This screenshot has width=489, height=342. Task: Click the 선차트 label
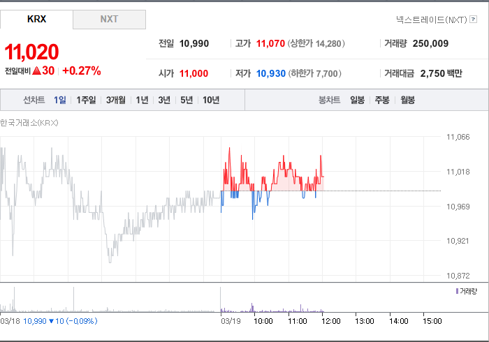pos(34,100)
